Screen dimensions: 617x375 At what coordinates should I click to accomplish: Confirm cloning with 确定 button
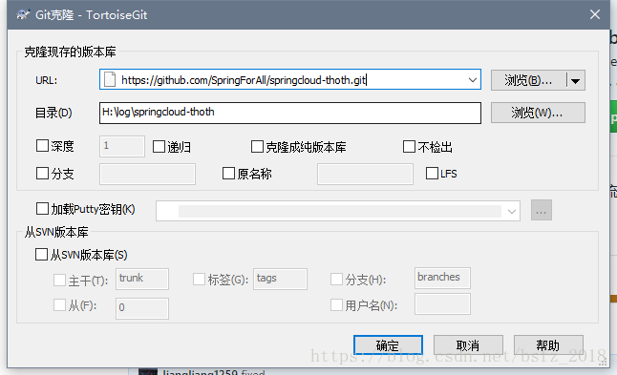[x=388, y=345]
